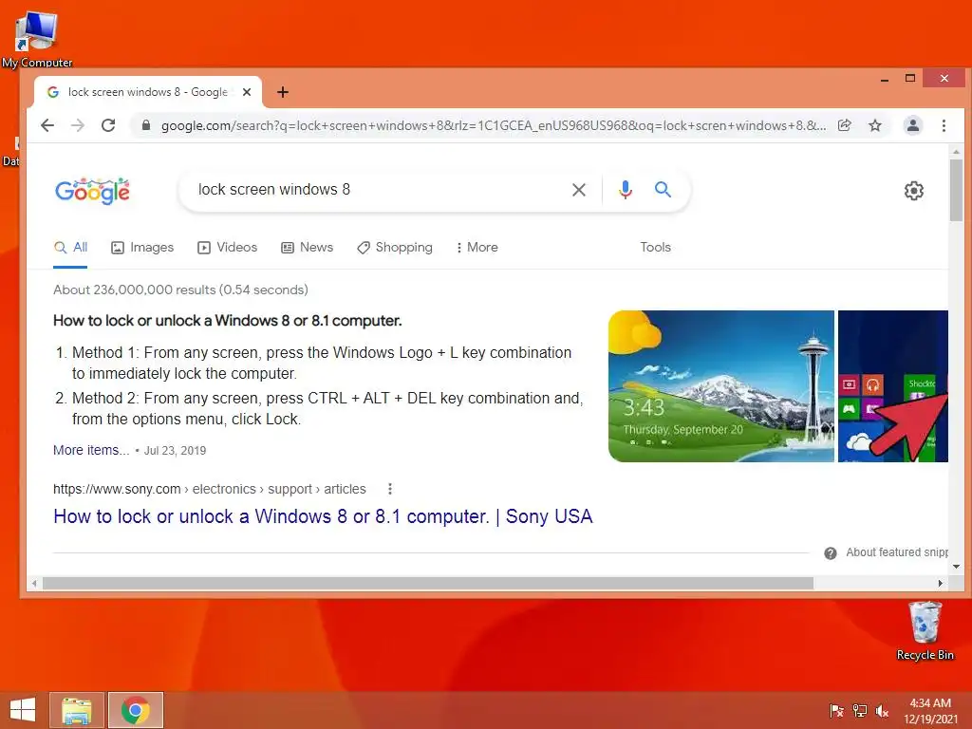972x729 pixels.
Task: Click the horizontal scrollbar thumb
Action: pyautogui.click(x=428, y=584)
